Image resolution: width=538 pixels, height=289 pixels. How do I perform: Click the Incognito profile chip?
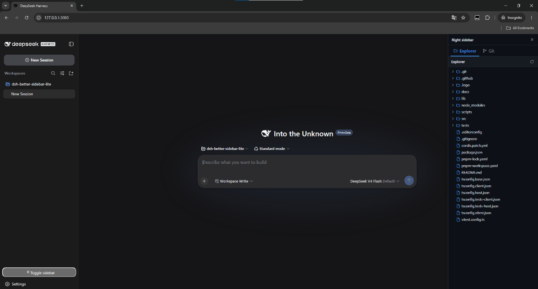click(512, 18)
